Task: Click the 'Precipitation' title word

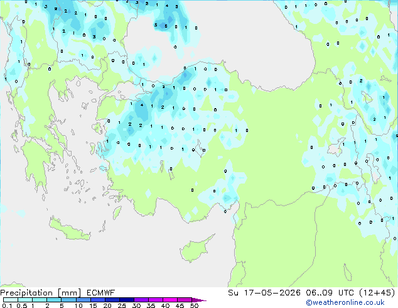Action: point(26,293)
